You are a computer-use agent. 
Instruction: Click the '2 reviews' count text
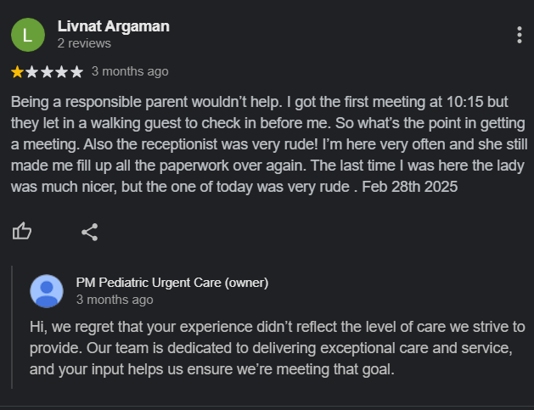click(84, 43)
